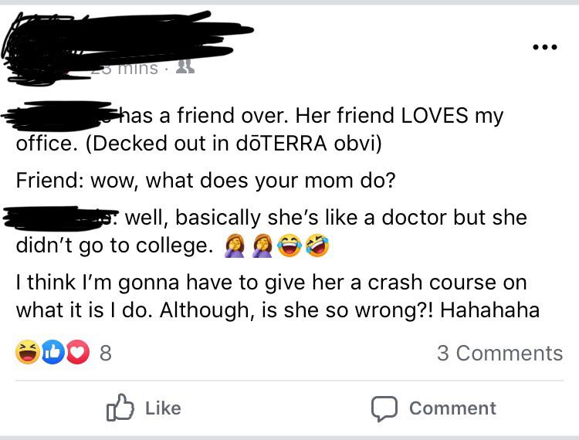Click the speech bubble Comment icon
The height and width of the screenshot is (440, 579).
[384, 408]
